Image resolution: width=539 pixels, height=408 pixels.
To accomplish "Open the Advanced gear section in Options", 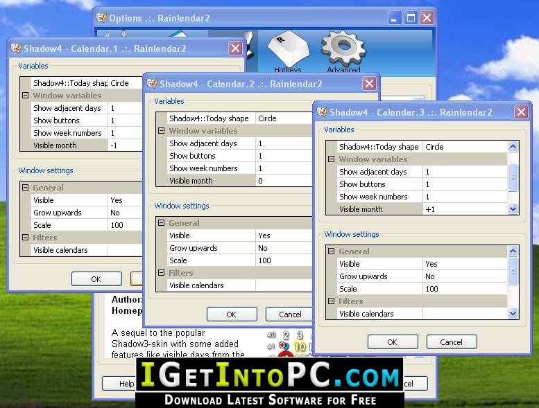I will tap(343, 52).
